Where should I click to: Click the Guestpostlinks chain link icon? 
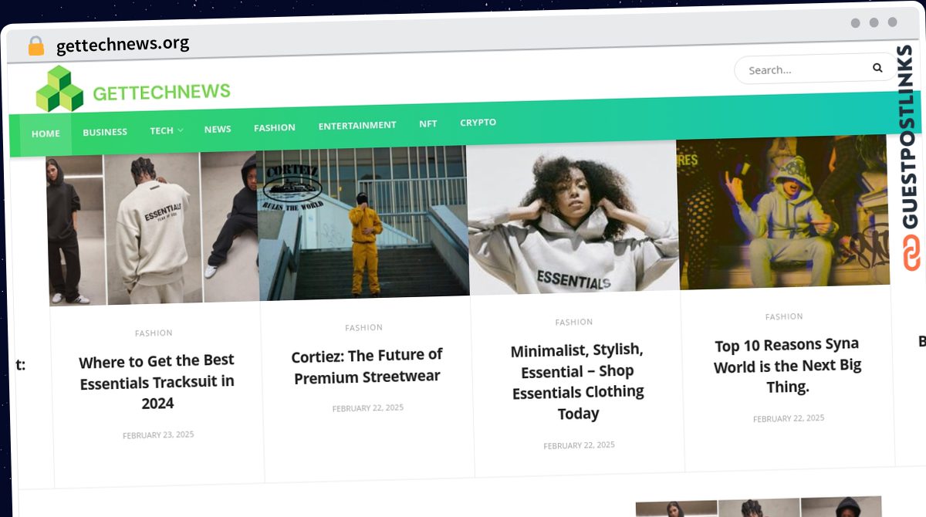(912, 253)
